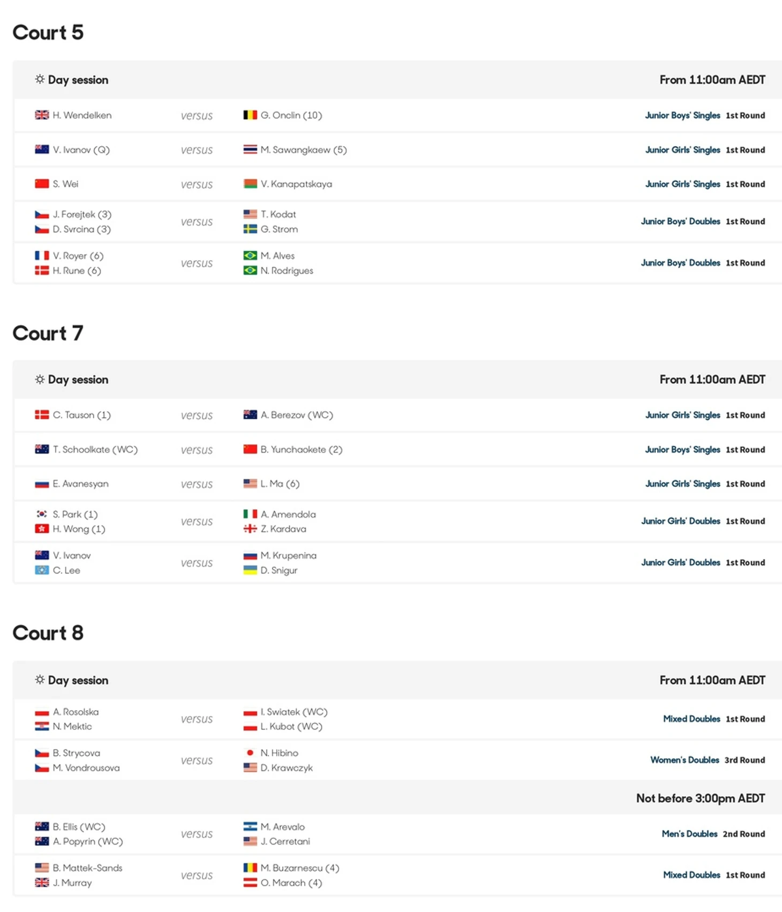Click the Japanese flag next to N. Hibino

[x=250, y=753]
